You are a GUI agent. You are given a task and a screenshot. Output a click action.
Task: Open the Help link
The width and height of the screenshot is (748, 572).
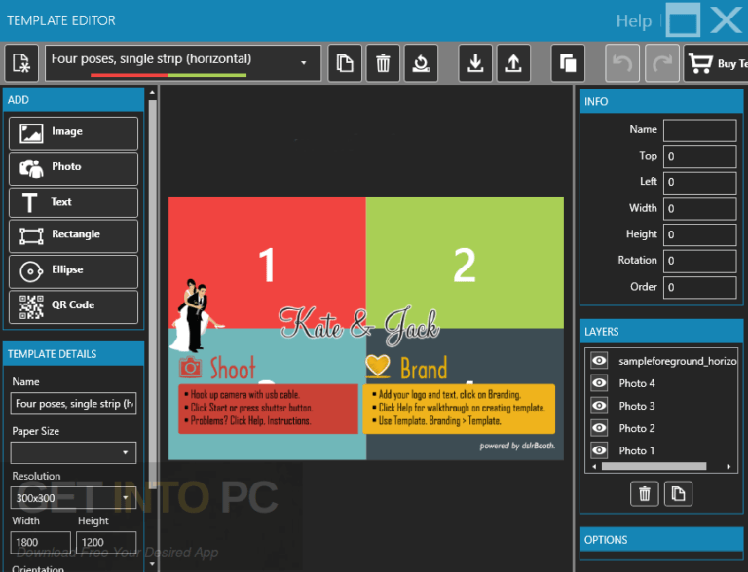tap(633, 21)
